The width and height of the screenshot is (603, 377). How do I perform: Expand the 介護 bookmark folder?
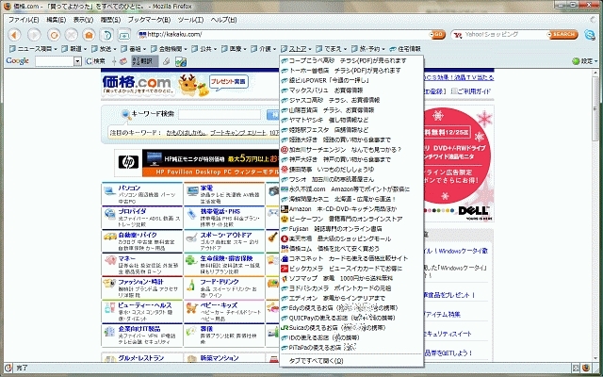[264, 49]
